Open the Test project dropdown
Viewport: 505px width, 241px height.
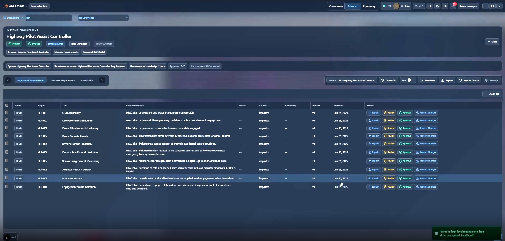pyautogui.click(x=48, y=18)
